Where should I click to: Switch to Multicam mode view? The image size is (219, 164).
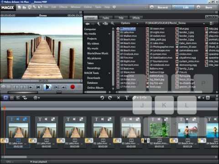point(25,97)
